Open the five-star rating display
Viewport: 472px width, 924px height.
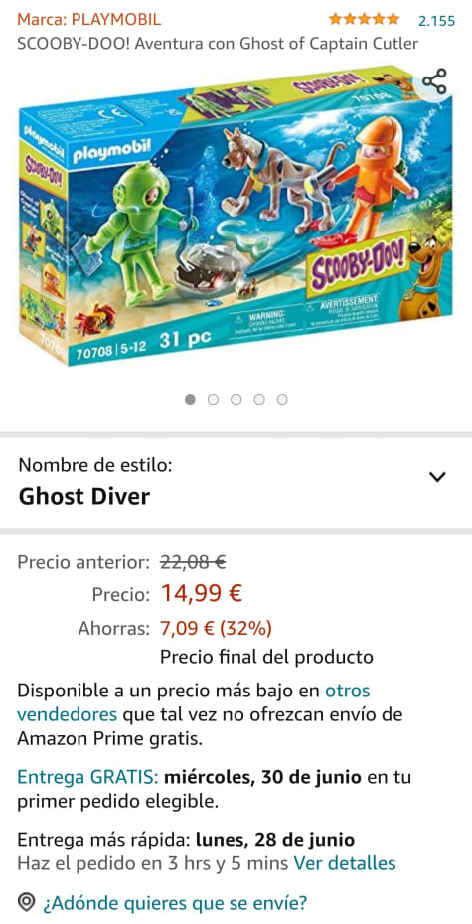coord(364,20)
